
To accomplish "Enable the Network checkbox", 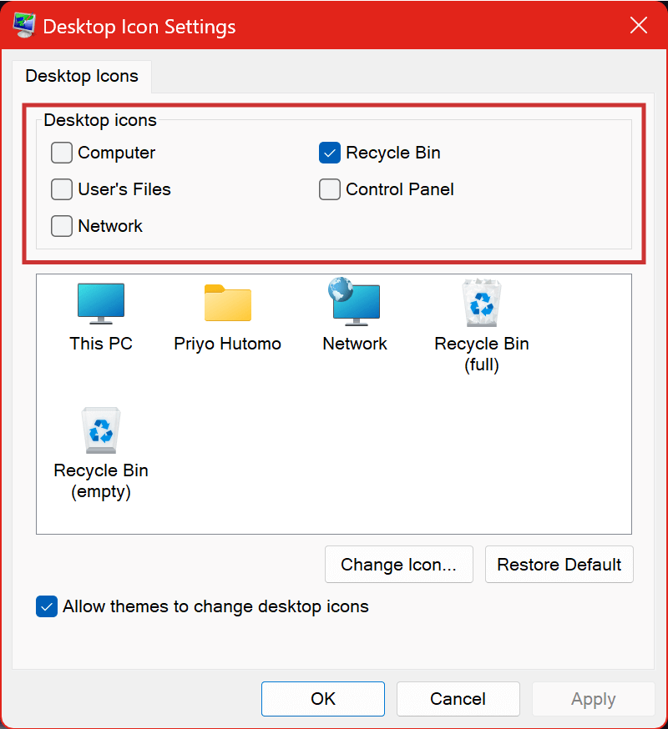I will 62,226.
